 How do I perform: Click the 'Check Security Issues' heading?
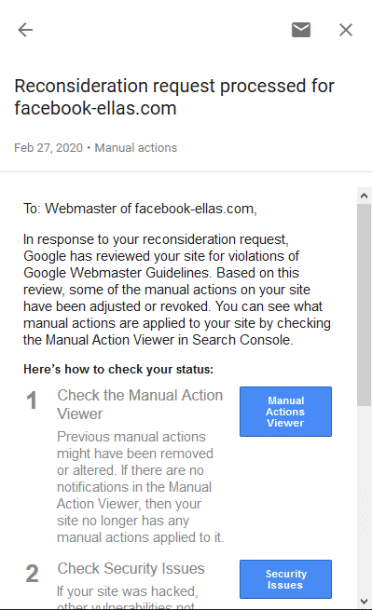coord(131,569)
